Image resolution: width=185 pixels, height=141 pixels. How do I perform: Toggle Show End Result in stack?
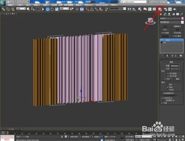tap(167, 56)
